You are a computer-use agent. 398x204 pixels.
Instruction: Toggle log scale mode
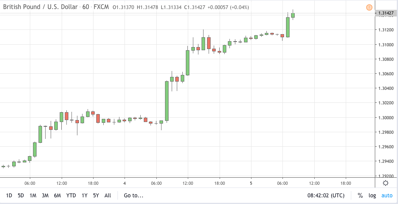(372, 195)
